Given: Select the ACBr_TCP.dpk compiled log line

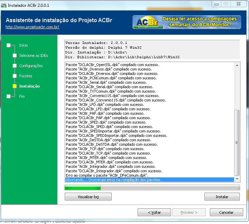Looking at the screenshot, I should pos(150,149).
